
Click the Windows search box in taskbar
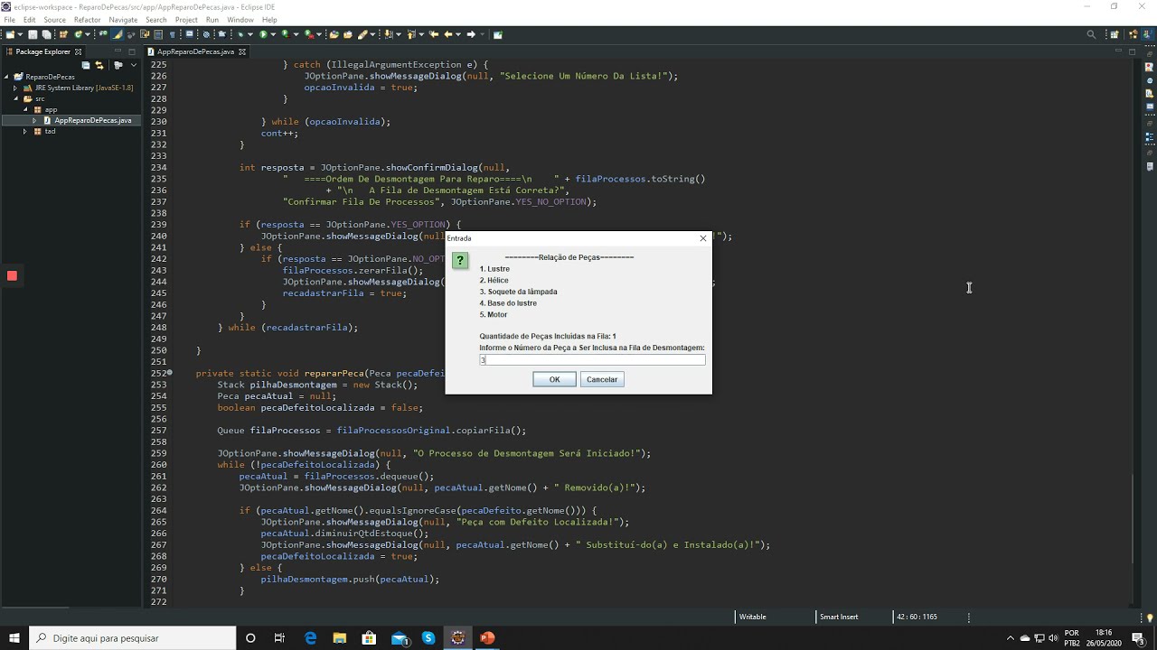(x=132, y=638)
